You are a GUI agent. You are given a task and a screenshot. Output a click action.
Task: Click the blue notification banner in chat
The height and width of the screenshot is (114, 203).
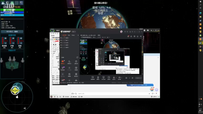point(140,85)
